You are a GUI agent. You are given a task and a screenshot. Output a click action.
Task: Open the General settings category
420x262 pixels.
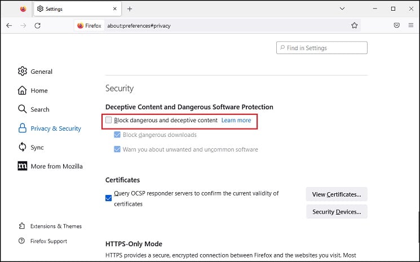pos(35,72)
